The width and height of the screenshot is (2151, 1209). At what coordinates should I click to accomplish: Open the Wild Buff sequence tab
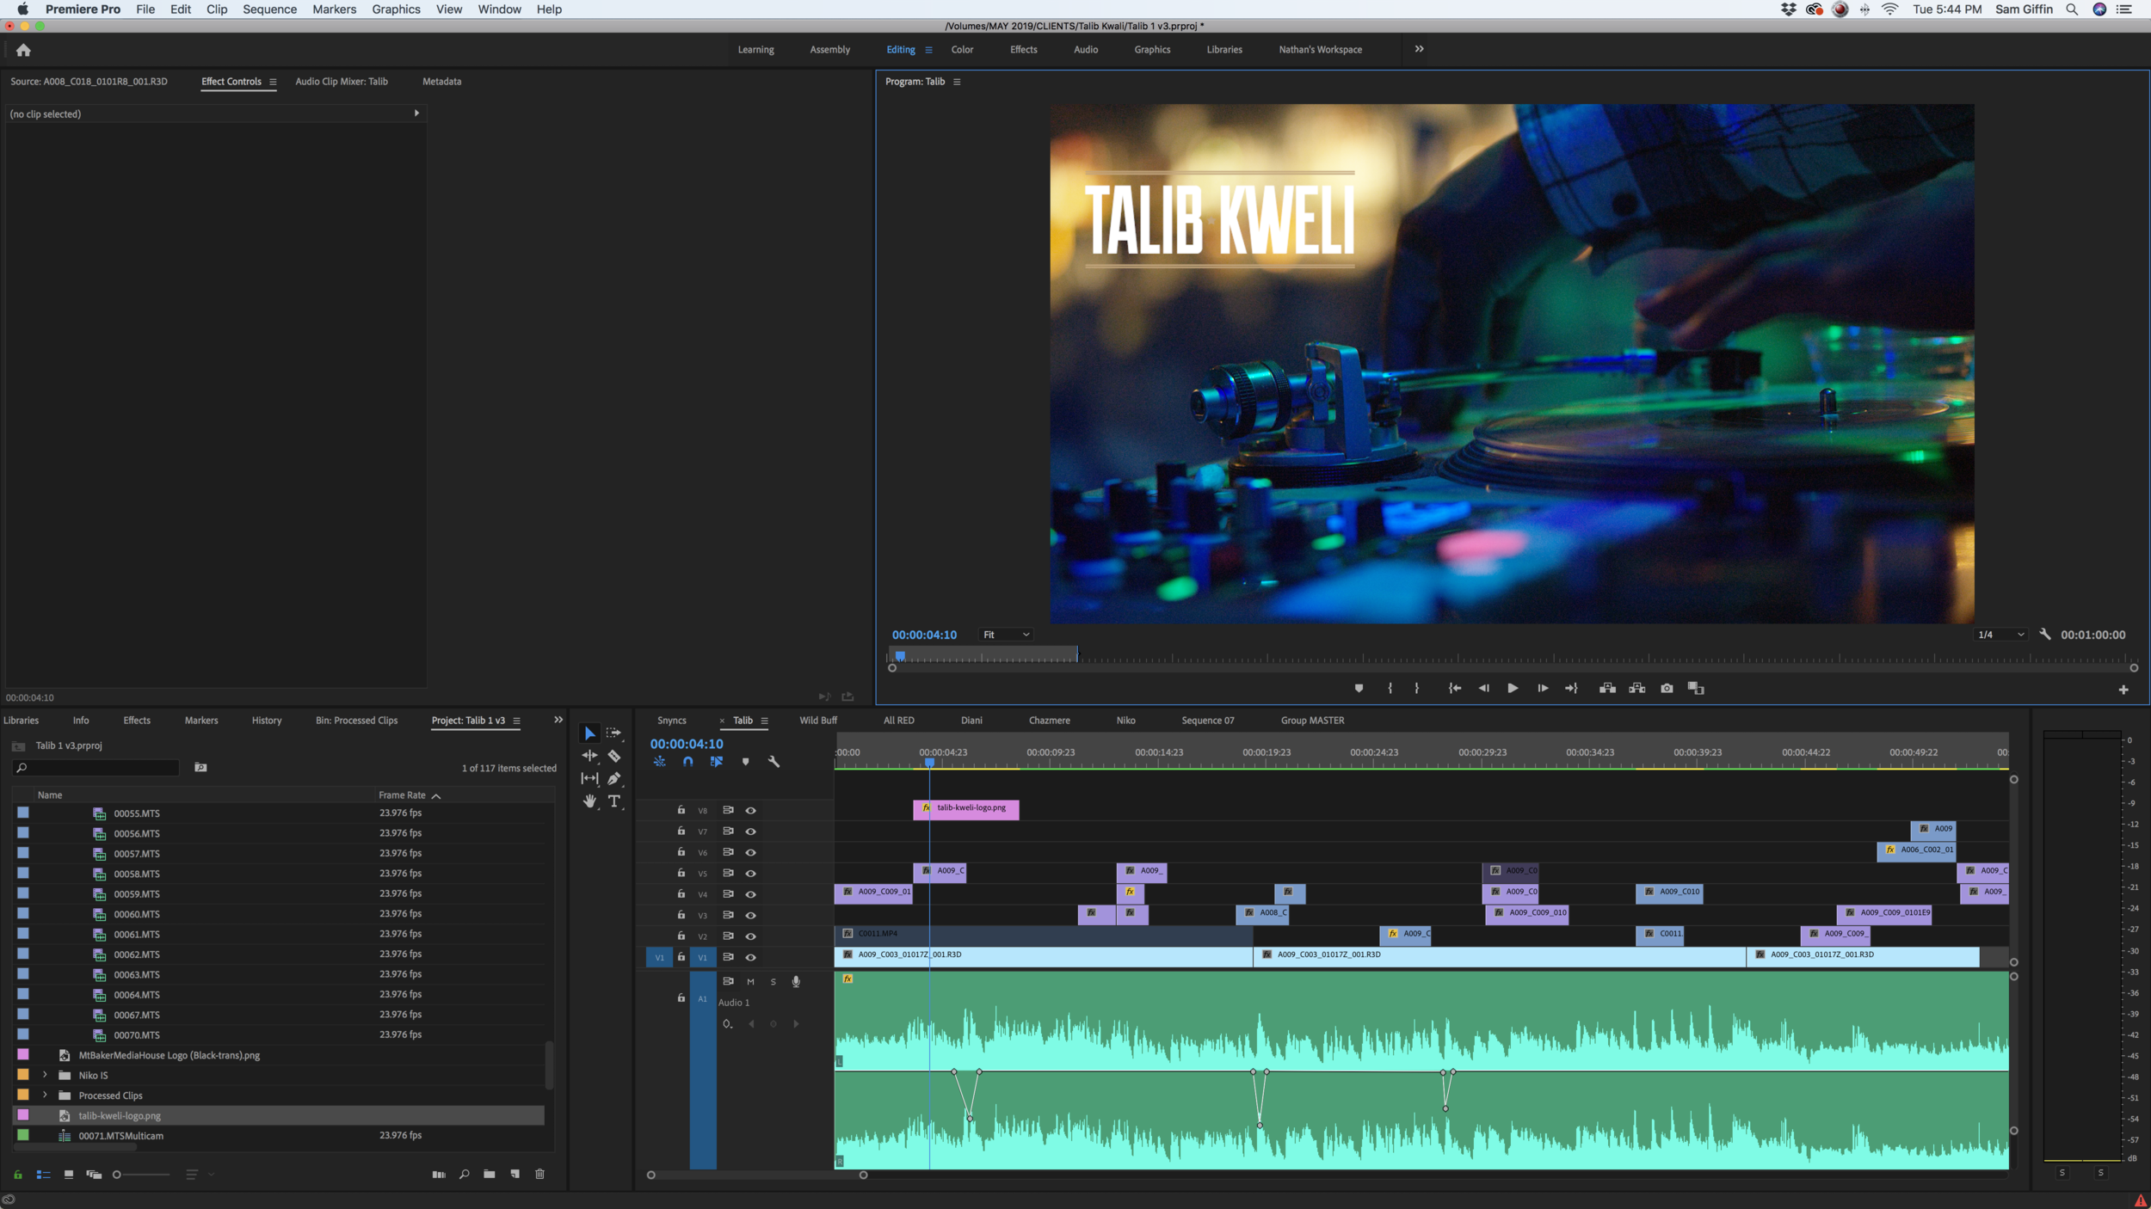(817, 721)
